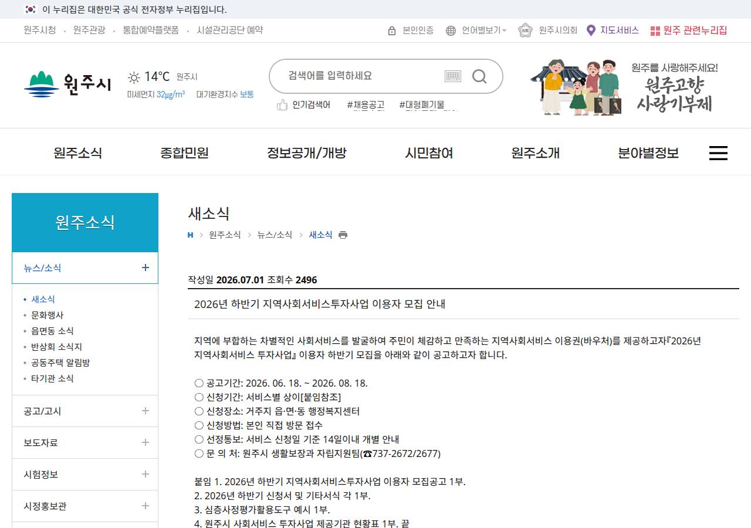
Task: Open the 종합민원 main menu
Action: (x=184, y=153)
